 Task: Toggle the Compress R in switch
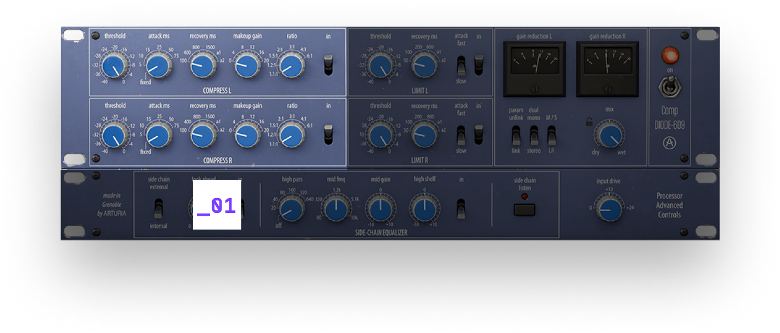pos(329,134)
